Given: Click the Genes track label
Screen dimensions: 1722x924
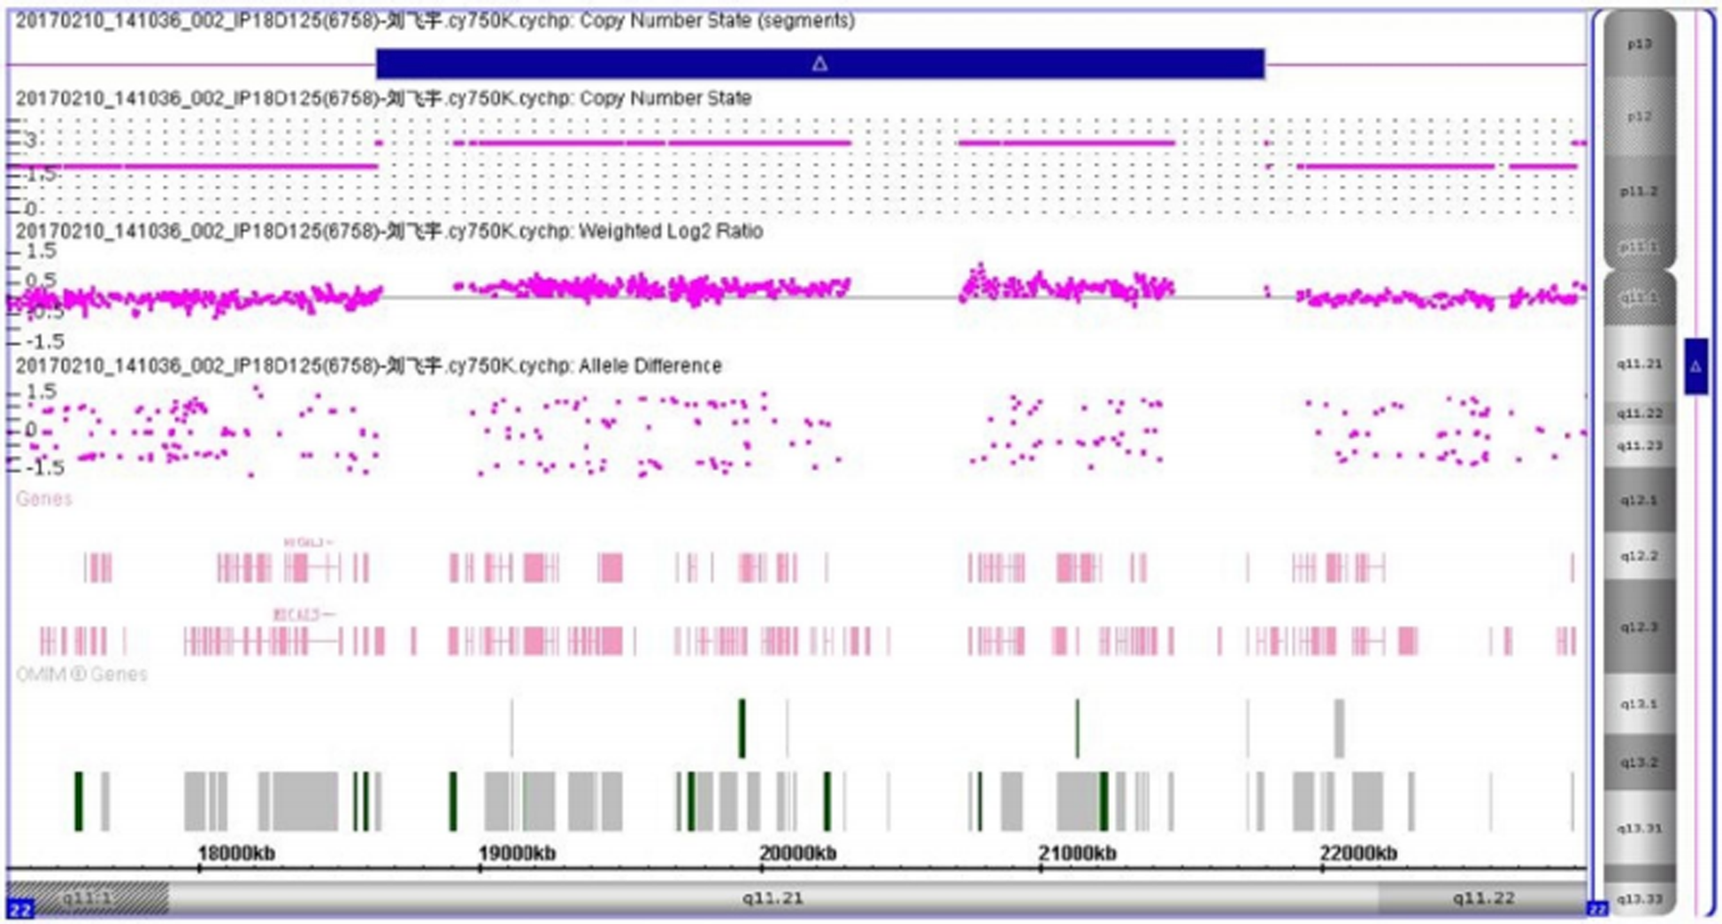Looking at the screenshot, I should (43, 498).
